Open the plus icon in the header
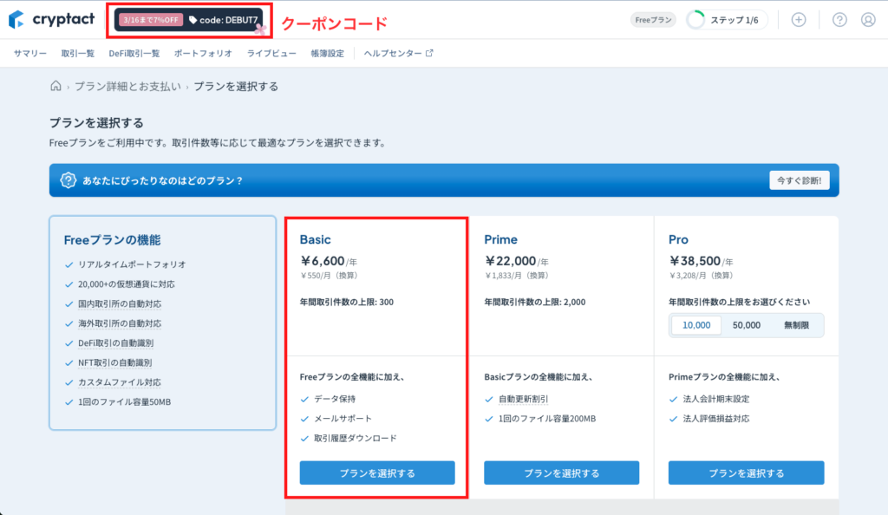The width and height of the screenshot is (888, 515). (799, 18)
